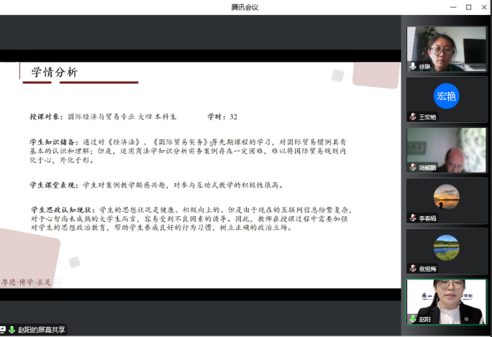Select 王宏艳's participant tile
Screen dimensions: 492x337
pyautogui.click(x=446, y=99)
